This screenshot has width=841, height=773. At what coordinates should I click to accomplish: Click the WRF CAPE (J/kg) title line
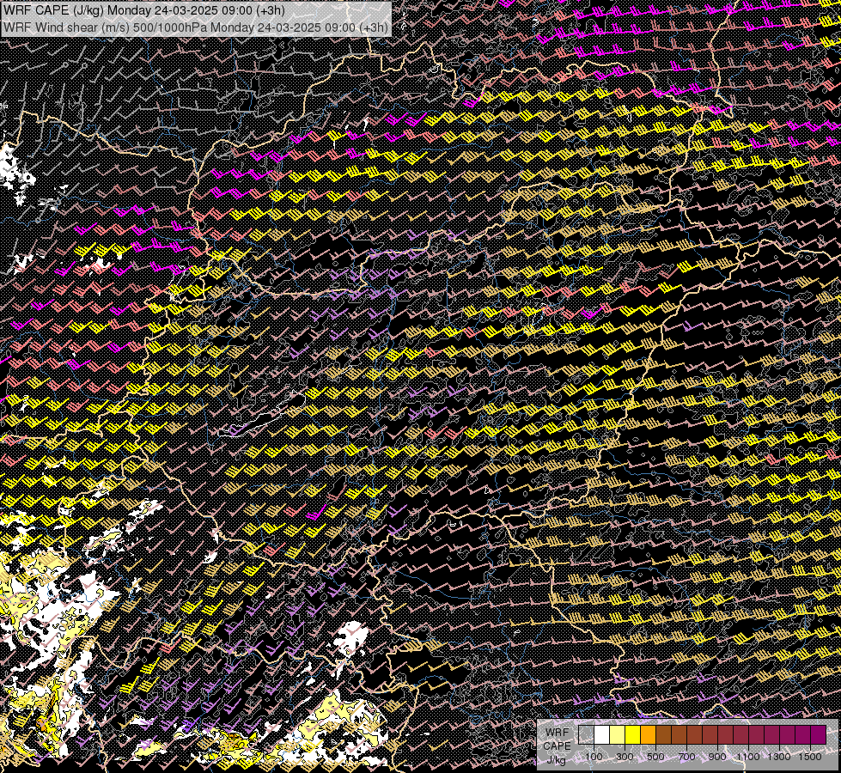[143, 10]
